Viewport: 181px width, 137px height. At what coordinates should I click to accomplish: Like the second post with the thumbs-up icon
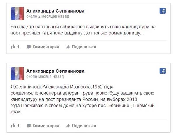click(13, 125)
